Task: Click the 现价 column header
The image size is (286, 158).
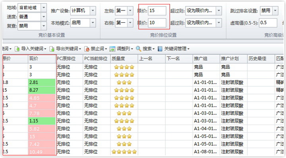Action: point(42,59)
